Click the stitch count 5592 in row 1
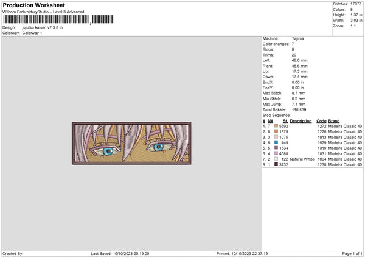Screen dimensions: 365x258 [283, 126]
